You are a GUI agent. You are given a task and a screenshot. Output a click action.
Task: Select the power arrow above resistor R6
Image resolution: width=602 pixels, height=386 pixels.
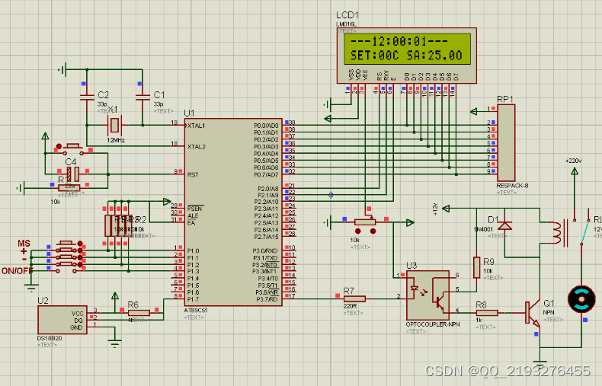click(115, 297)
